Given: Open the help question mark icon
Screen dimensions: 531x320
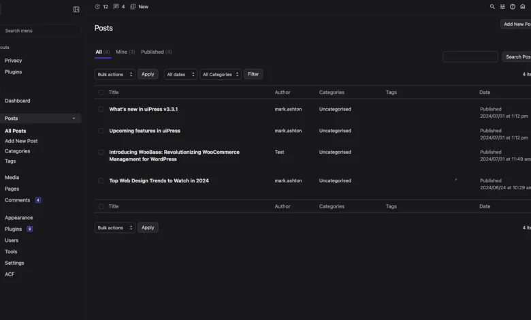Looking at the screenshot, I should (x=513, y=6).
